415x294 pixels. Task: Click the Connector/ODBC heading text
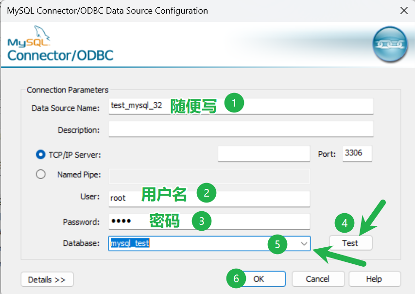60,55
